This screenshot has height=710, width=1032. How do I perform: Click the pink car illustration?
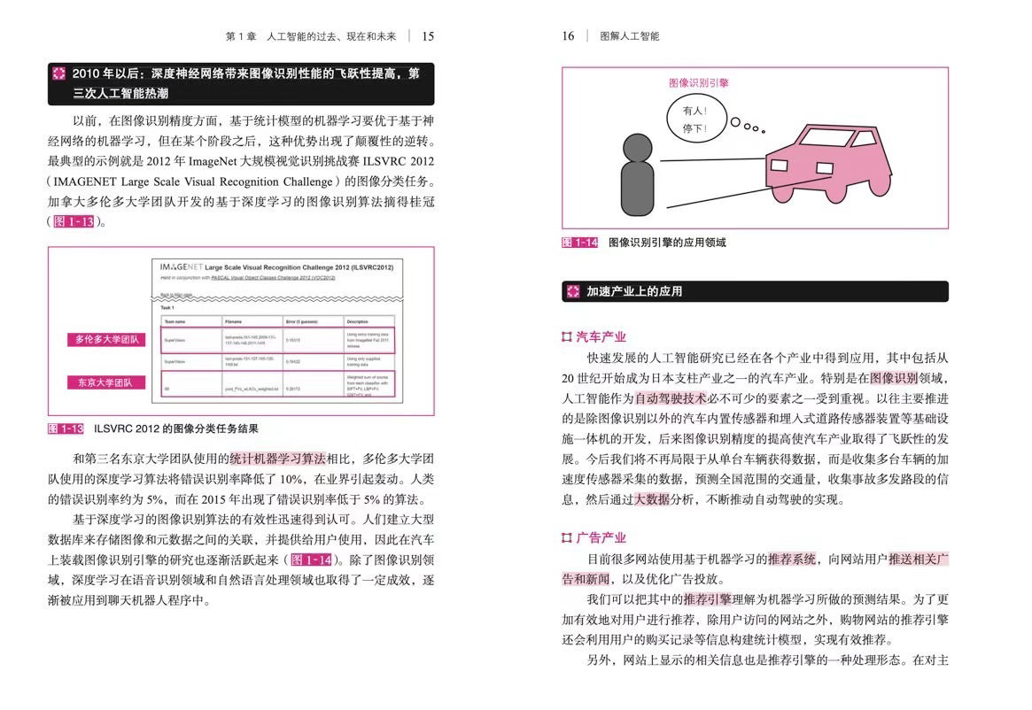pos(828,163)
